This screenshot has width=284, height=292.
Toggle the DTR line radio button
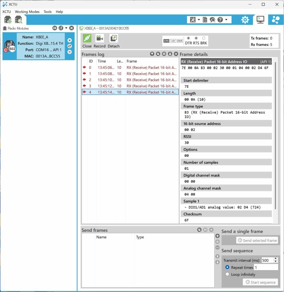pos(188,38)
